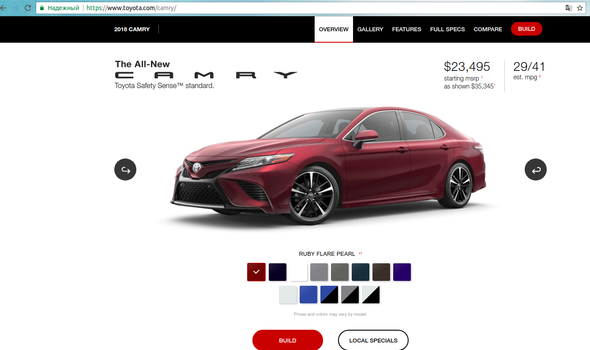Reload the page with the browser refresh icon
This screenshot has height=350, width=590.
click(28, 8)
